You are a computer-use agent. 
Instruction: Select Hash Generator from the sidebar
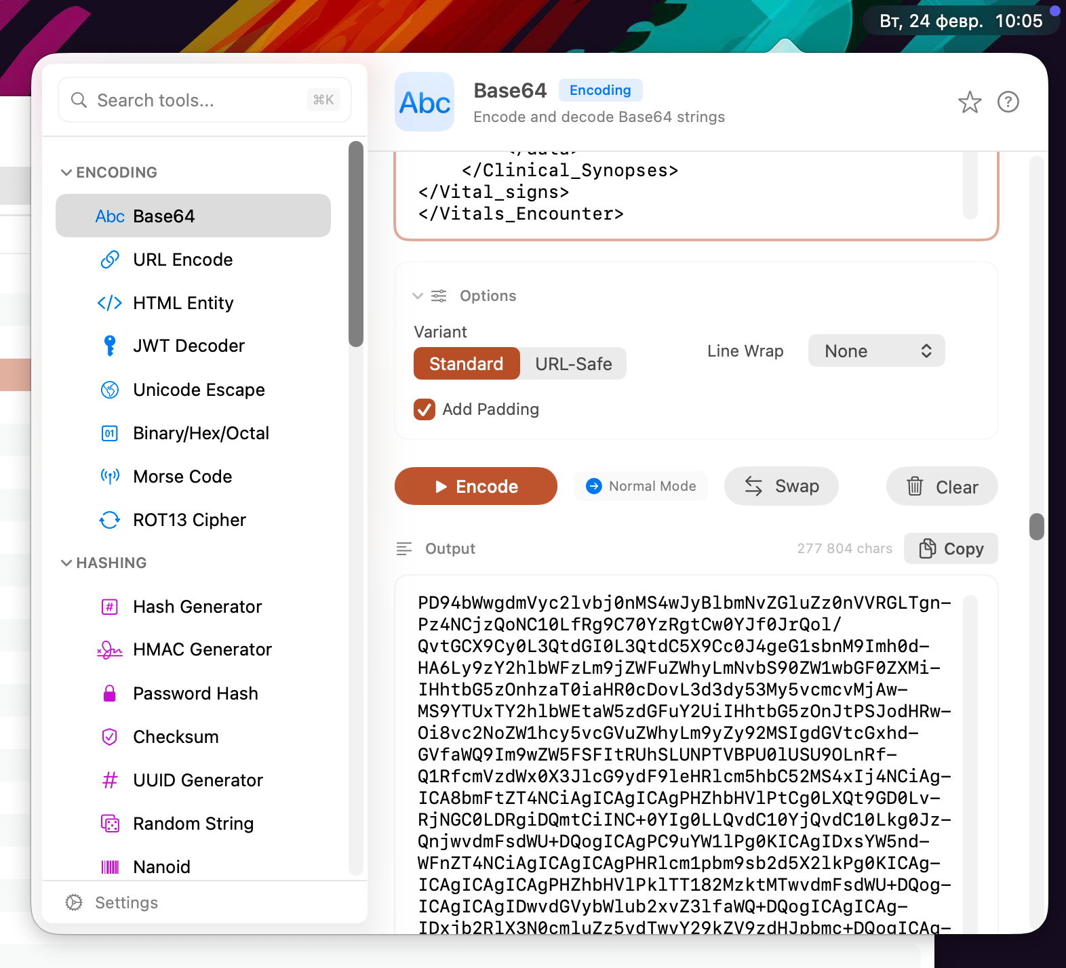point(197,607)
